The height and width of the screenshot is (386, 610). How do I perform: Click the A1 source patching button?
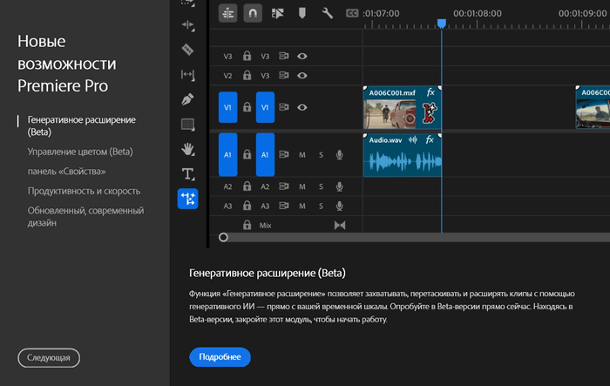click(228, 154)
